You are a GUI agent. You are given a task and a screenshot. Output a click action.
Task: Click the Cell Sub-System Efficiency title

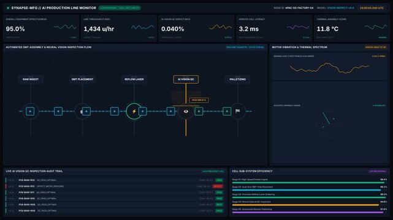pos(252,171)
